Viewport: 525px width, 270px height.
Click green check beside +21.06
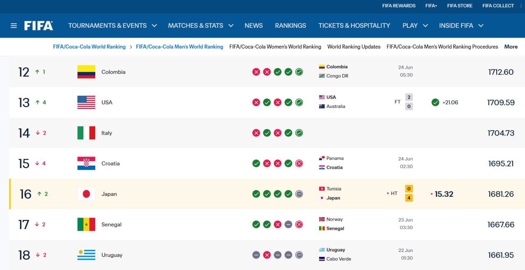pyautogui.click(x=435, y=102)
